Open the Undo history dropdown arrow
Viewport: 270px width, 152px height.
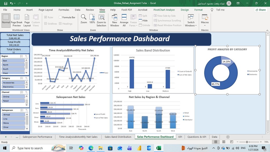pyautogui.click(x=15, y=3)
